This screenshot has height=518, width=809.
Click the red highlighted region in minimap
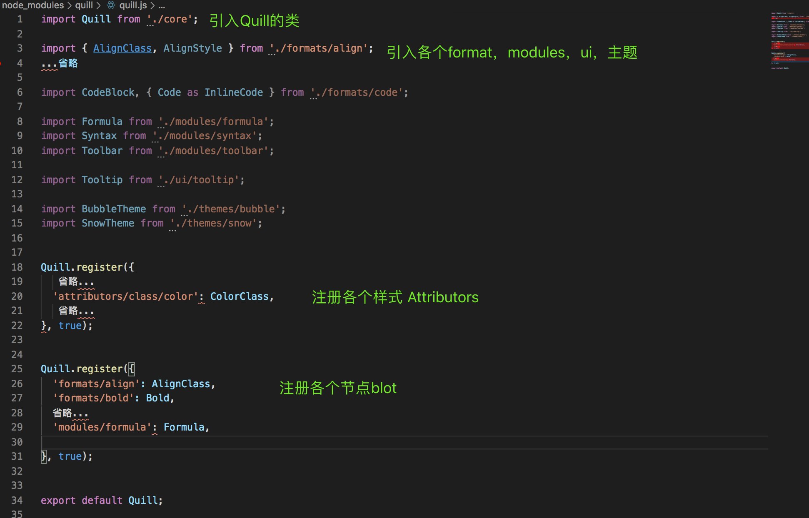[789, 45]
